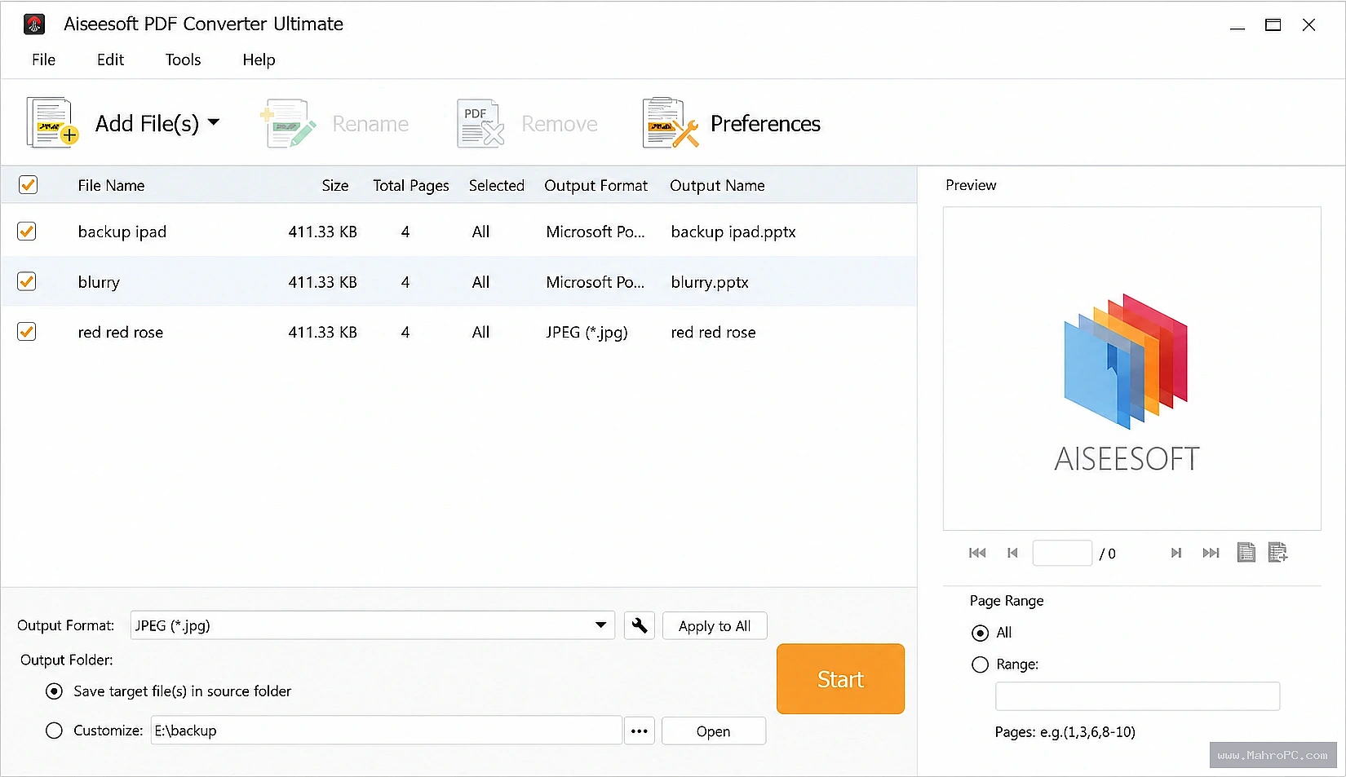
Task: Select Save target file(s) in source folder
Action: (54, 691)
